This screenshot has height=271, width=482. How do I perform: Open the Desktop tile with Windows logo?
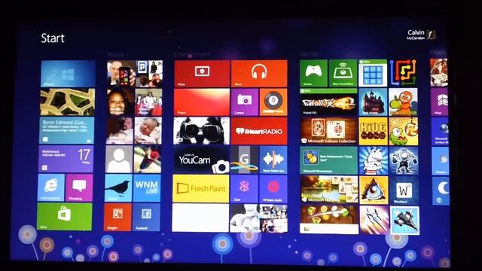(68, 74)
